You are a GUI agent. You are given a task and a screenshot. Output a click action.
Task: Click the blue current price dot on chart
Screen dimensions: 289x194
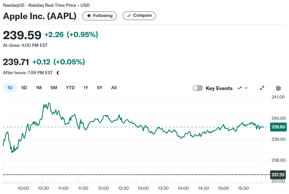(263, 127)
